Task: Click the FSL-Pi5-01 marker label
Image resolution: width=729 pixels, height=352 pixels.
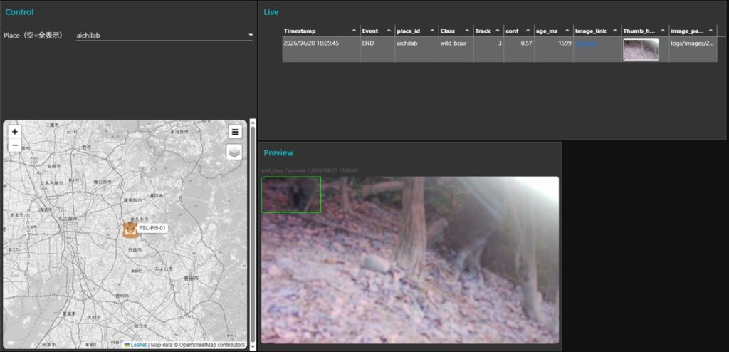Action: pyautogui.click(x=153, y=229)
